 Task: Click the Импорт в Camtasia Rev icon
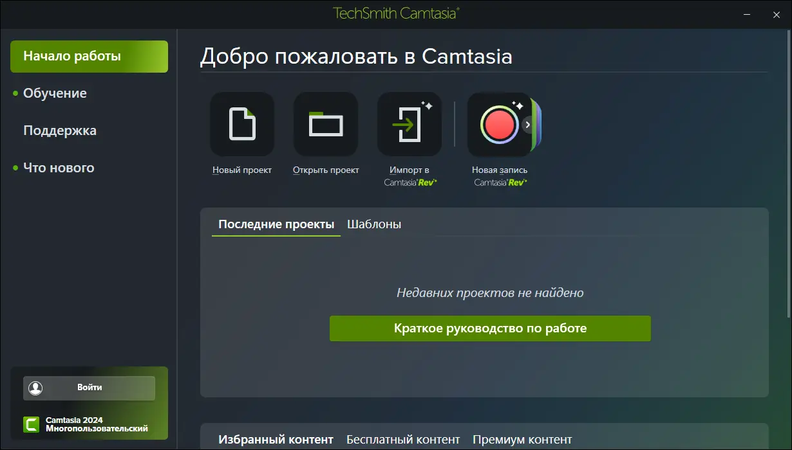tap(409, 124)
